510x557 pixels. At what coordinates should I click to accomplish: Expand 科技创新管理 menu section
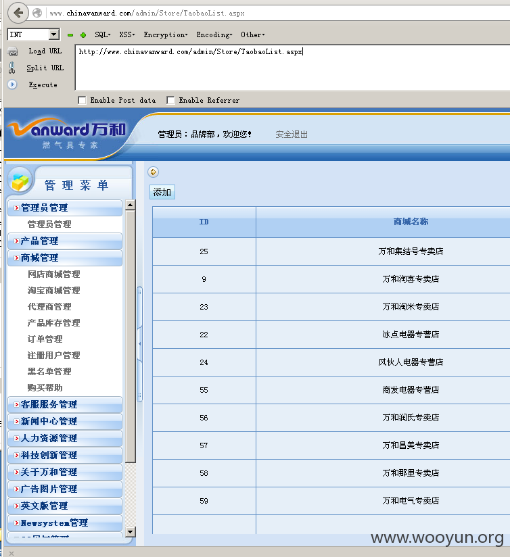pyautogui.click(x=65, y=455)
